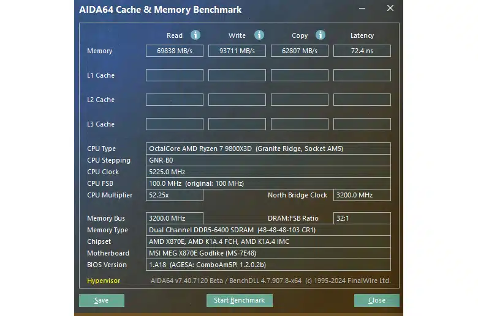Click the Read column header label
The image size is (478, 316).
point(175,35)
